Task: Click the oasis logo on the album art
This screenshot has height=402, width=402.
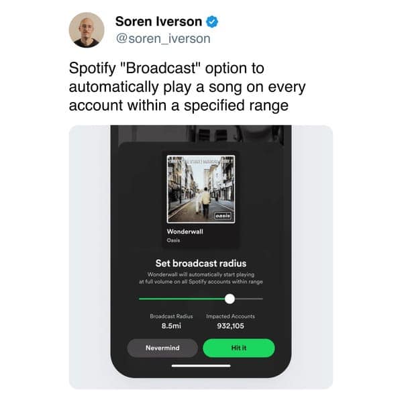Action: 223,216
